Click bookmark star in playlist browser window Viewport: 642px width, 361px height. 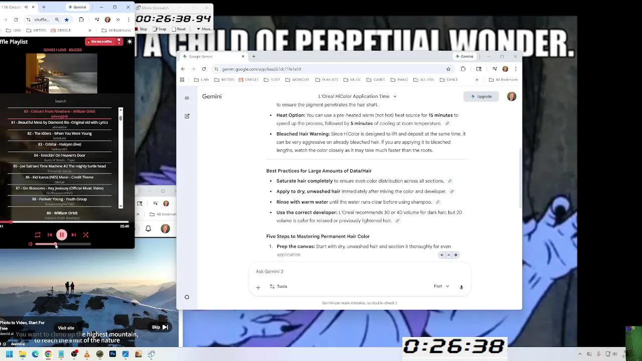66,20
